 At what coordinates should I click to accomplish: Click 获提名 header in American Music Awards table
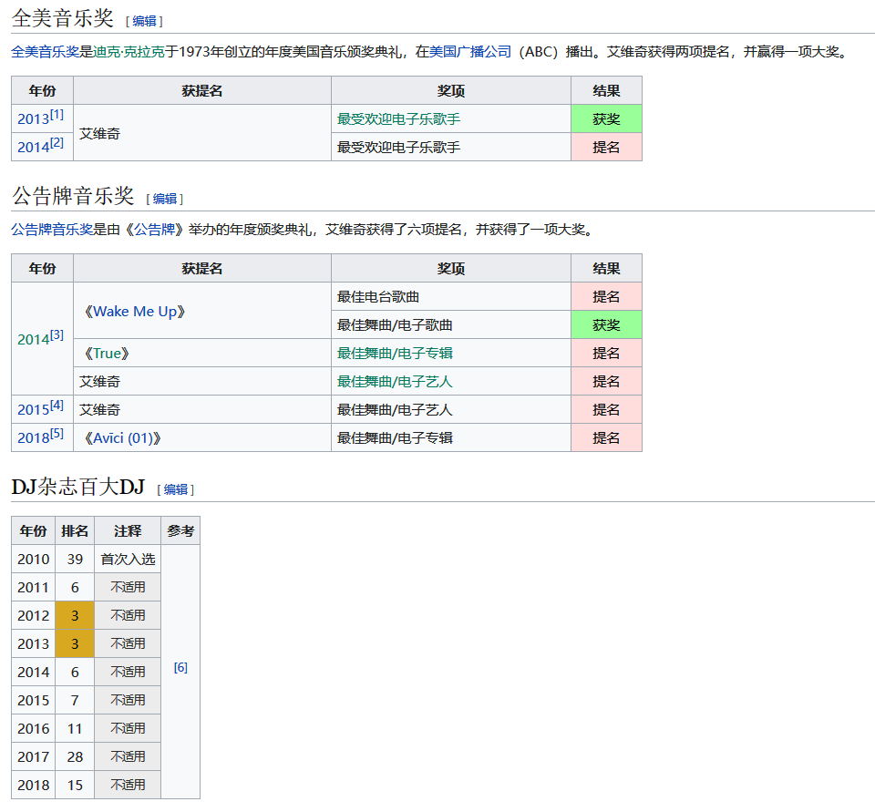click(202, 91)
